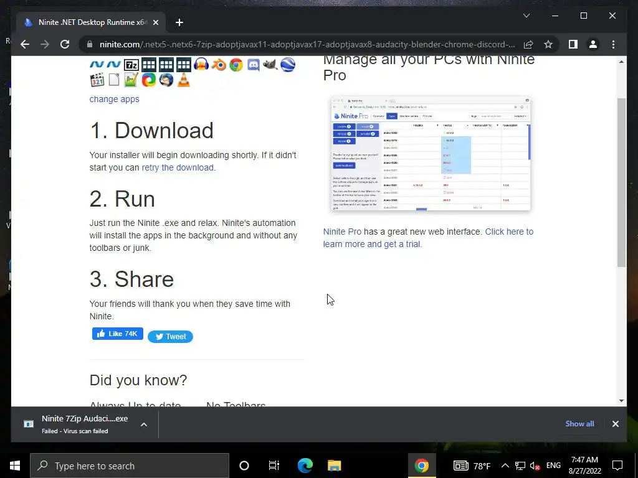Show all downloads
The height and width of the screenshot is (478, 638).
(x=579, y=423)
